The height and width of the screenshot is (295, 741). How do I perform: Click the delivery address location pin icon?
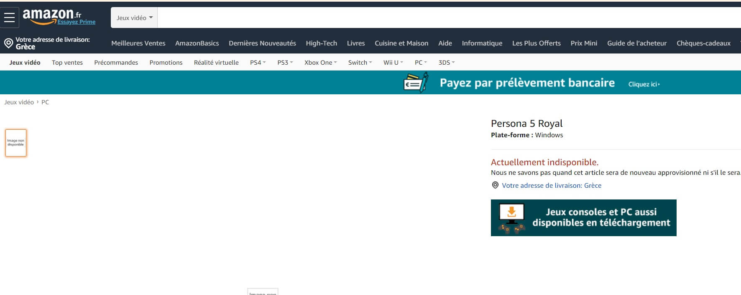[8, 43]
